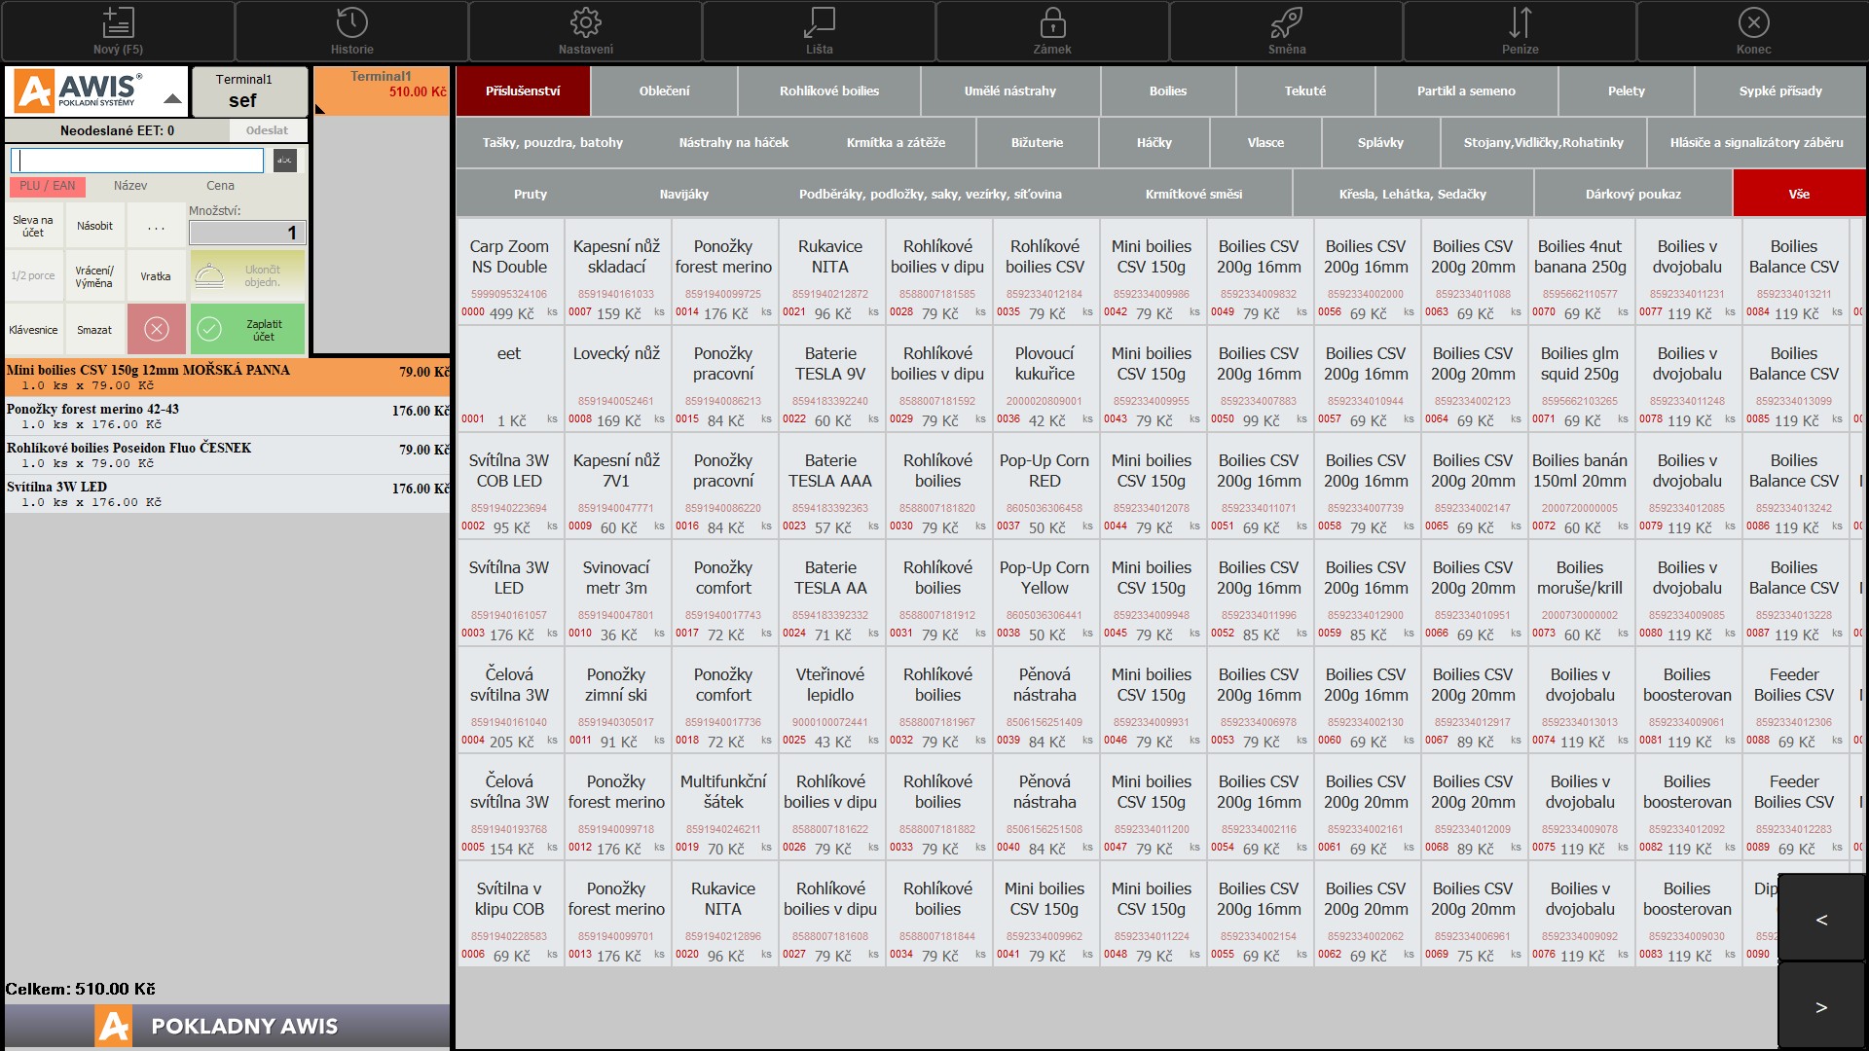Open the Boilies category tab
The image size is (1869, 1051).
1167,91
